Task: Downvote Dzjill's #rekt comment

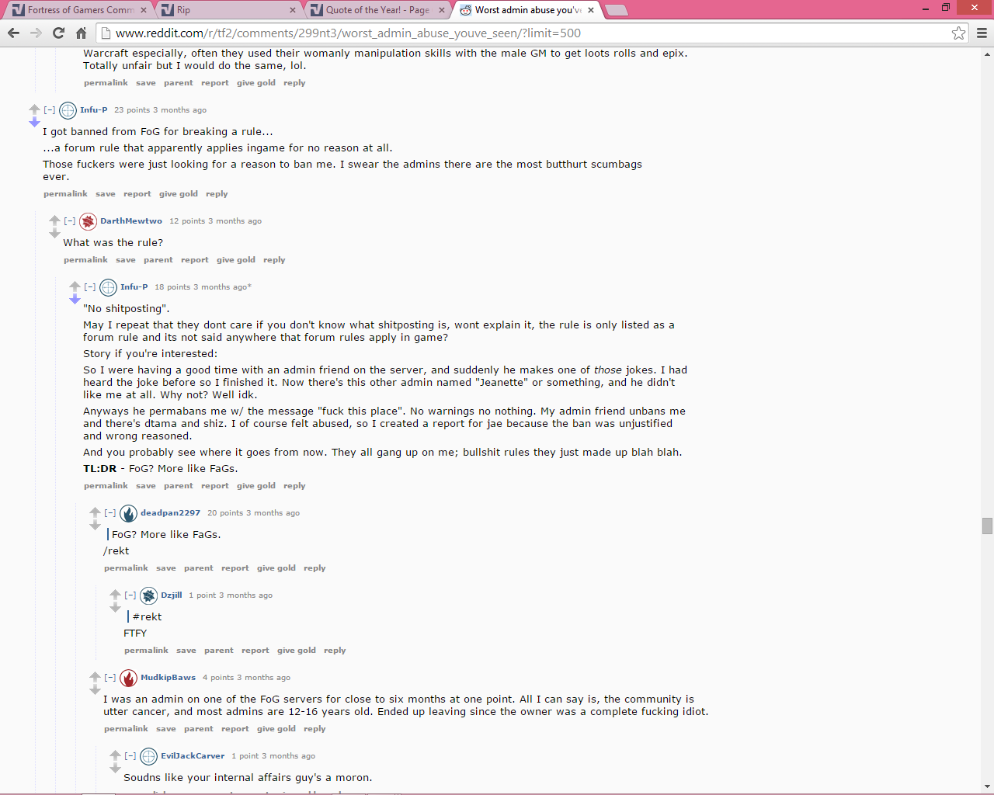Action: [x=115, y=608]
